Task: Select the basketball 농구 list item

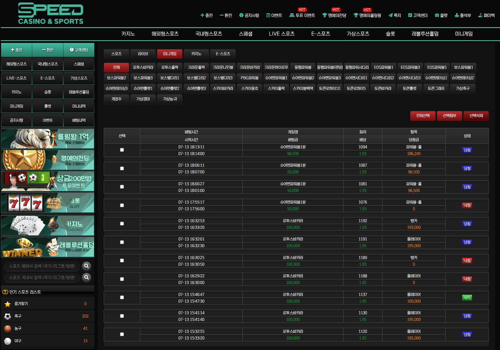Action: (47, 328)
